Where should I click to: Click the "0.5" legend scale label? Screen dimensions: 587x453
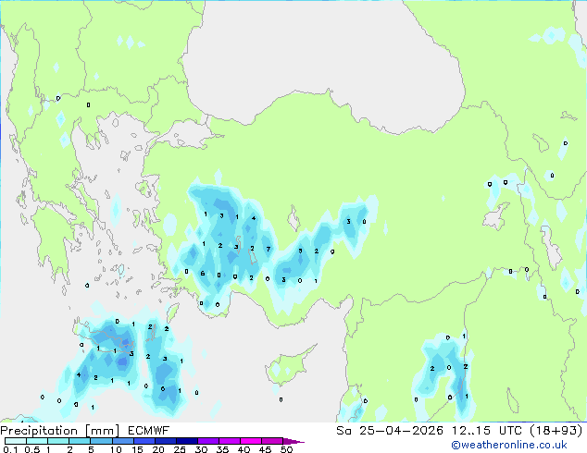[x=31, y=449]
